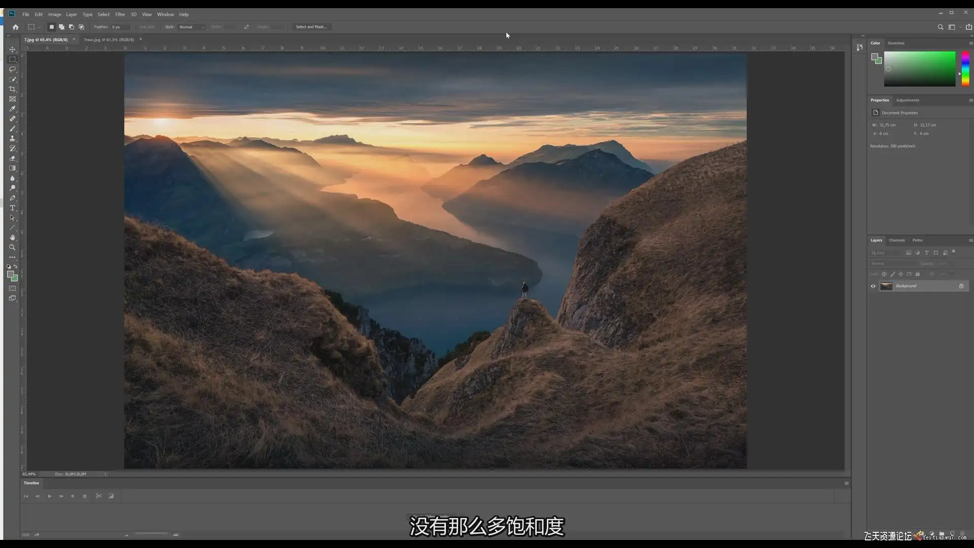Image resolution: width=974 pixels, height=548 pixels.
Task: Select the Hand tool
Action: 12,237
